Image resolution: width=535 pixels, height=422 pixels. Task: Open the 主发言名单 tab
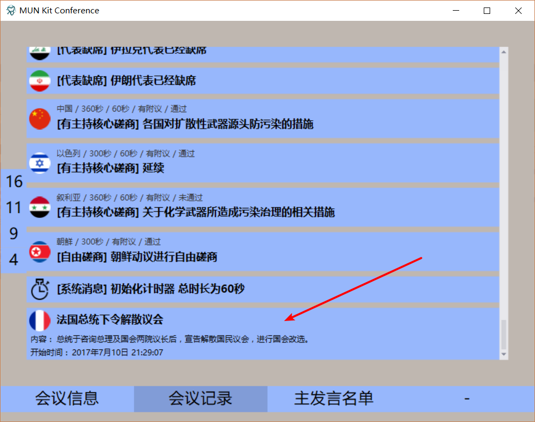[334, 398]
